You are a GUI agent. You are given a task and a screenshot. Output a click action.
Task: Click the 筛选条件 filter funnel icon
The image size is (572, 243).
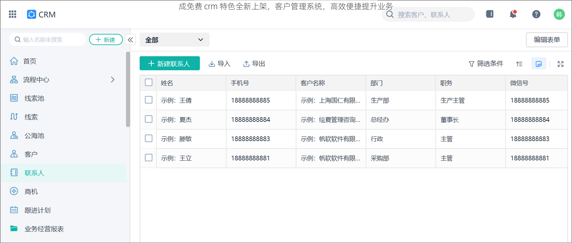[x=471, y=64]
